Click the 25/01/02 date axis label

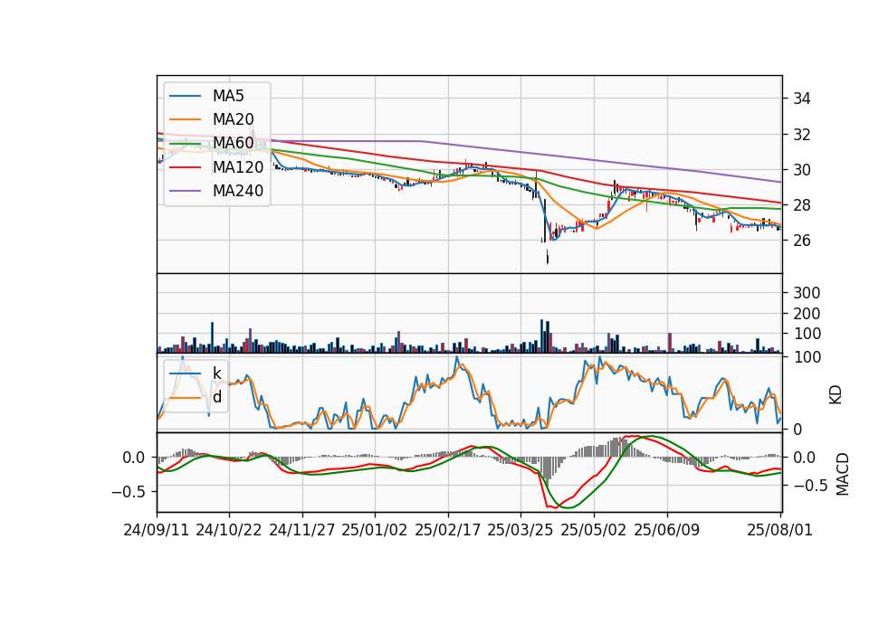point(375,530)
